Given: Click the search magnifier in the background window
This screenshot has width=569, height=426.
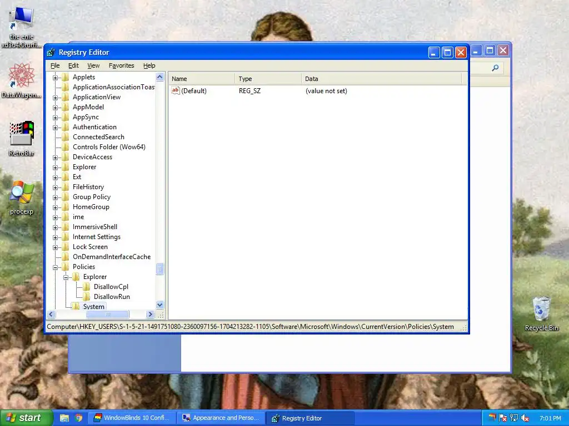Looking at the screenshot, I should click(495, 68).
